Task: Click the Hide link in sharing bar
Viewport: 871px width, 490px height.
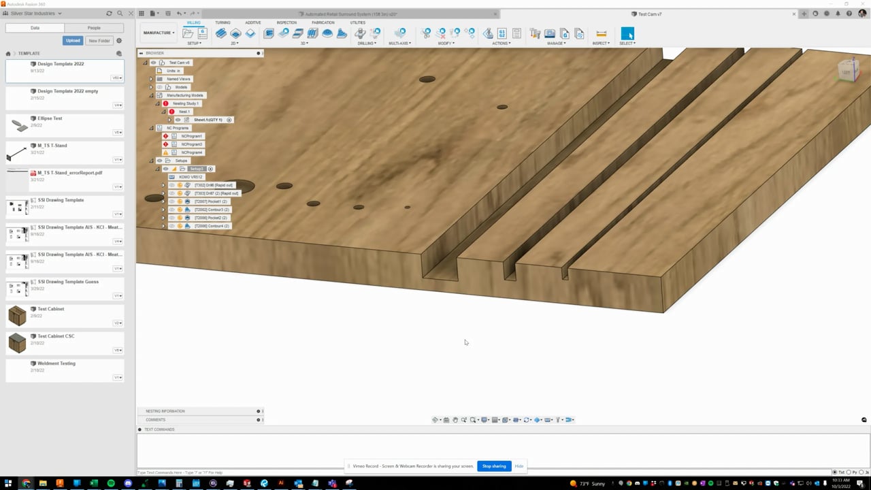Action: click(519, 466)
